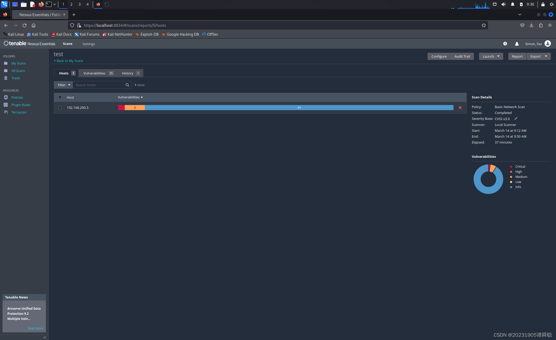The height and width of the screenshot is (340, 556).
Task: Open Policies in Resources
Action: coord(17,97)
